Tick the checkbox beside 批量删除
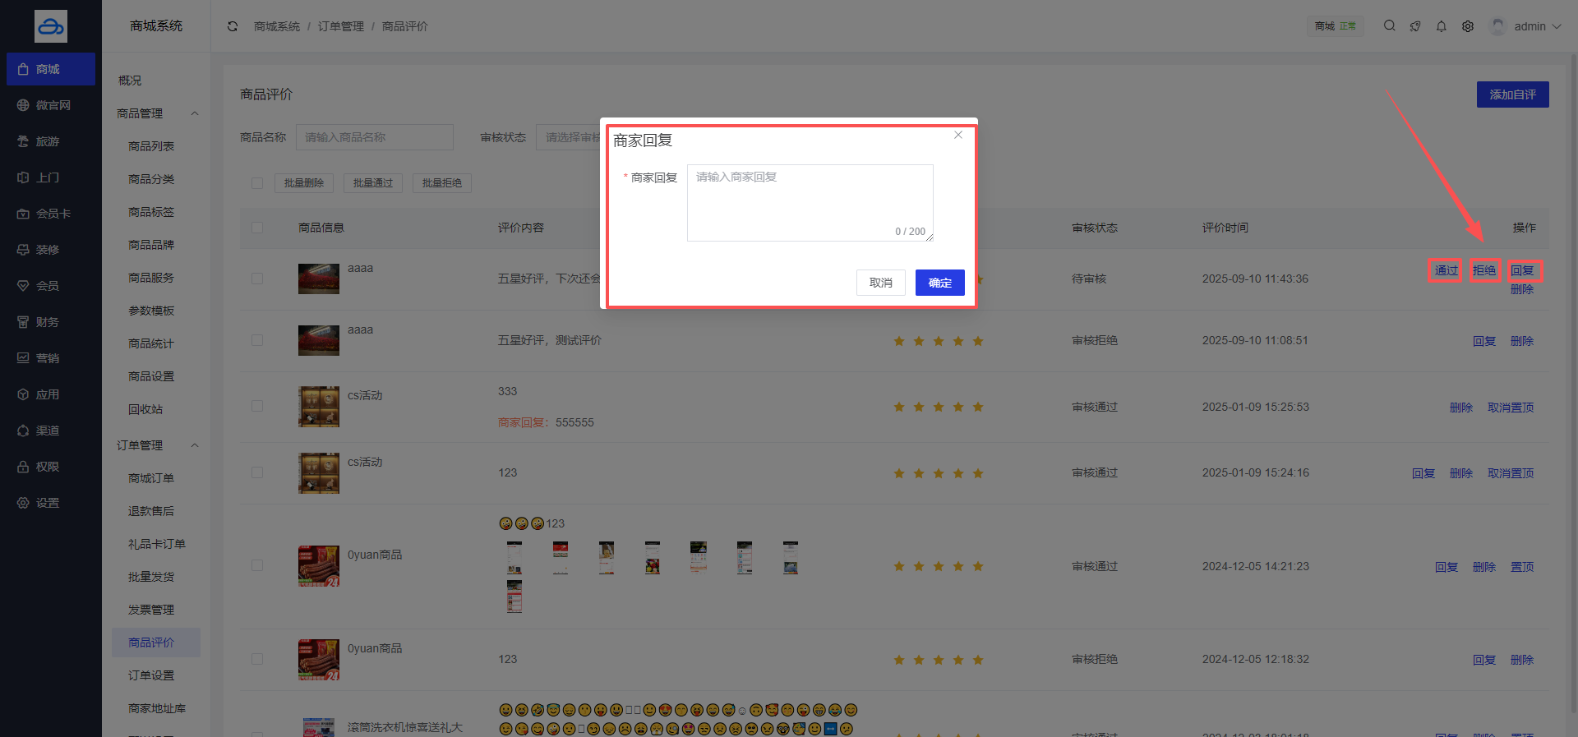Image resolution: width=1578 pixels, height=737 pixels. click(257, 183)
